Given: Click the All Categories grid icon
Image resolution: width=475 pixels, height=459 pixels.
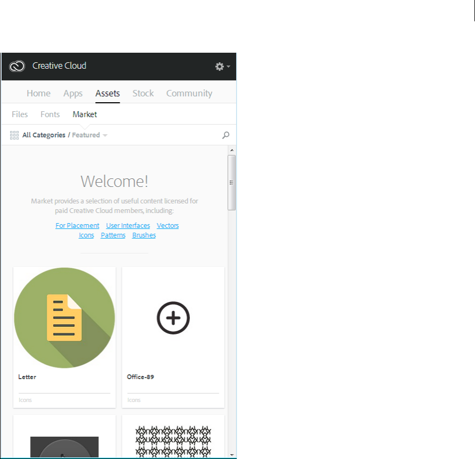Looking at the screenshot, I should [14, 135].
